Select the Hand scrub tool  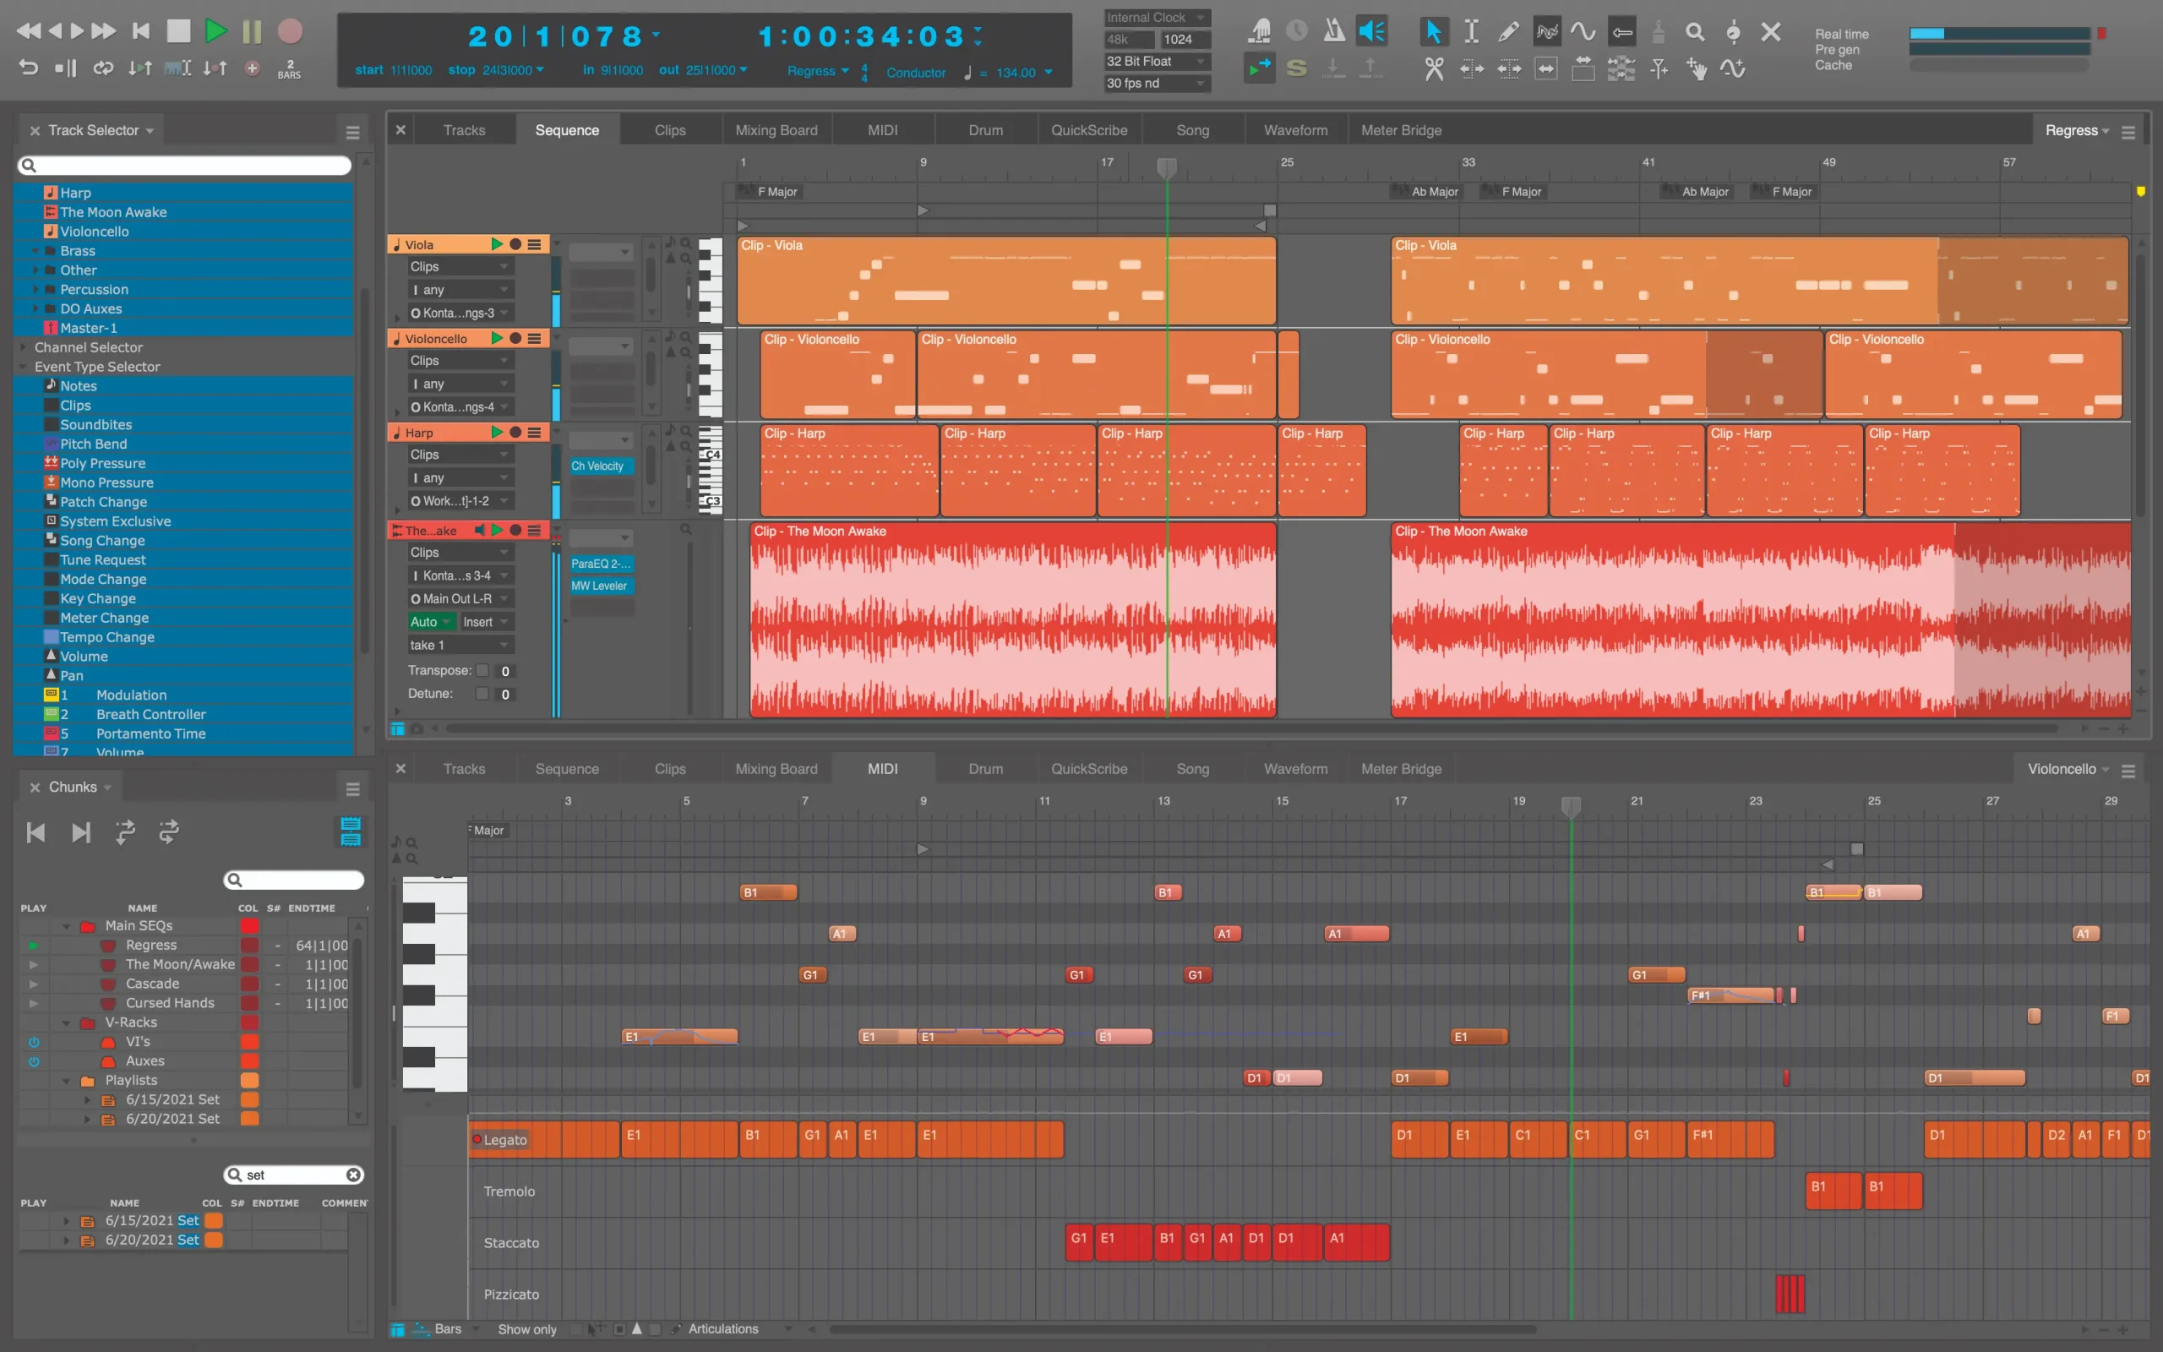click(1696, 68)
